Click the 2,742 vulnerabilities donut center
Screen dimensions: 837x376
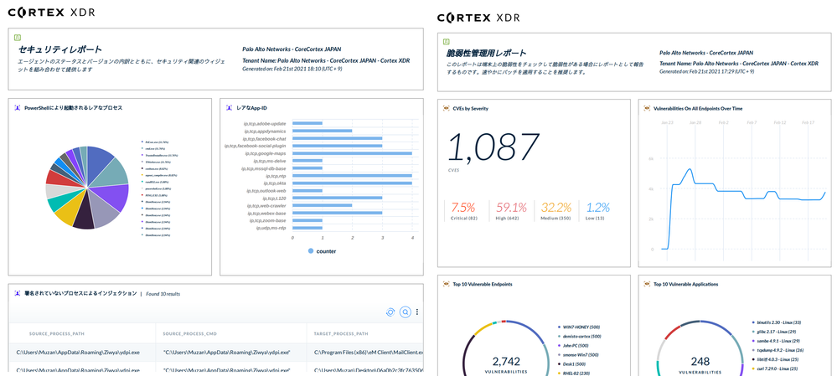point(506,361)
